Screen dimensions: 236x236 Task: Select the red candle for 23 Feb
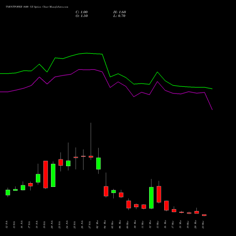(x=61, y=162)
